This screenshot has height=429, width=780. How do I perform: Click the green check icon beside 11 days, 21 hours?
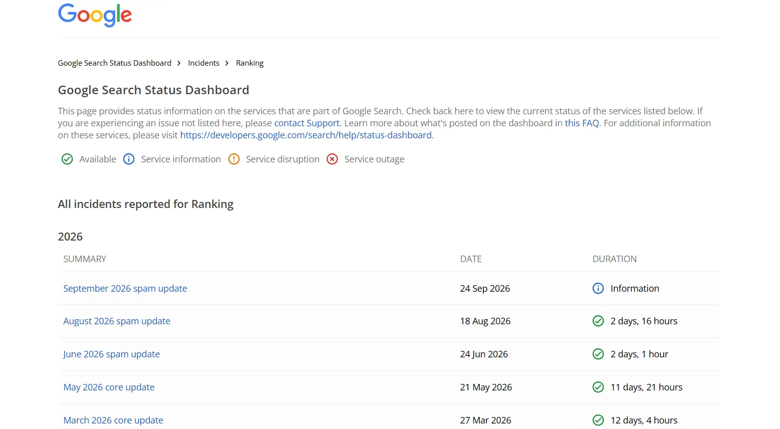point(598,387)
